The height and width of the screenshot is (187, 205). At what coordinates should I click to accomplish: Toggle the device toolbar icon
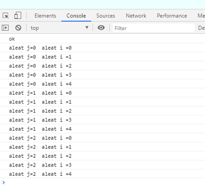point(18,15)
